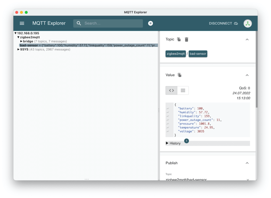This screenshot has width=271, height=198.
Task: Click the bad-sensor breadcrumb chip
Action: pos(198,54)
